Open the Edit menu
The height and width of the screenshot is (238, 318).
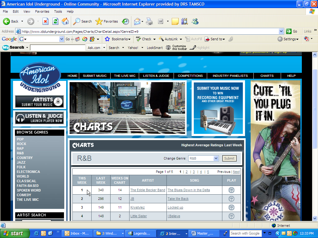(x=16, y=11)
